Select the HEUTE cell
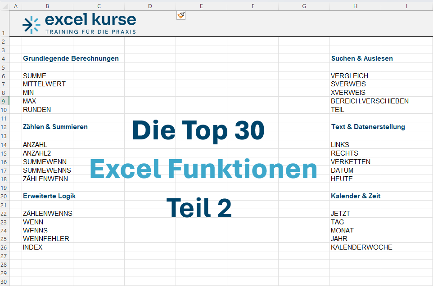 (342, 179)
